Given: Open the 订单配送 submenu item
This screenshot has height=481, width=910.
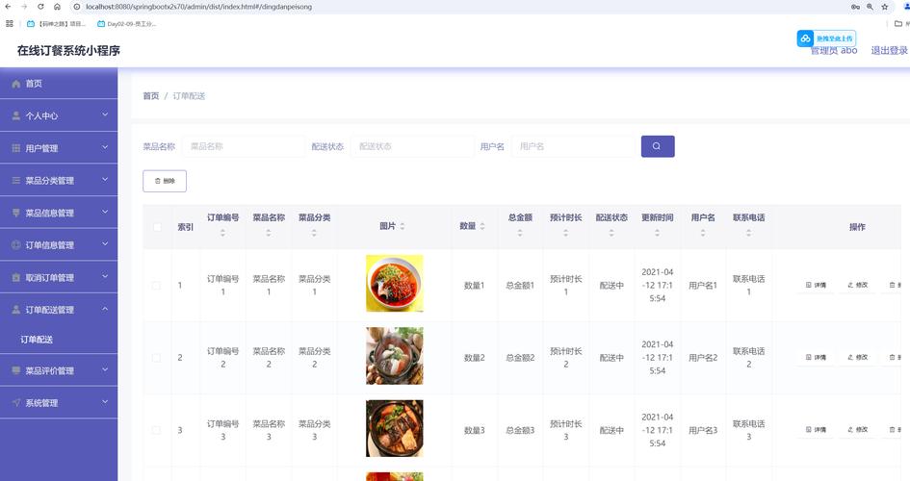Looking at the screenshot, I should pos(37,340).
